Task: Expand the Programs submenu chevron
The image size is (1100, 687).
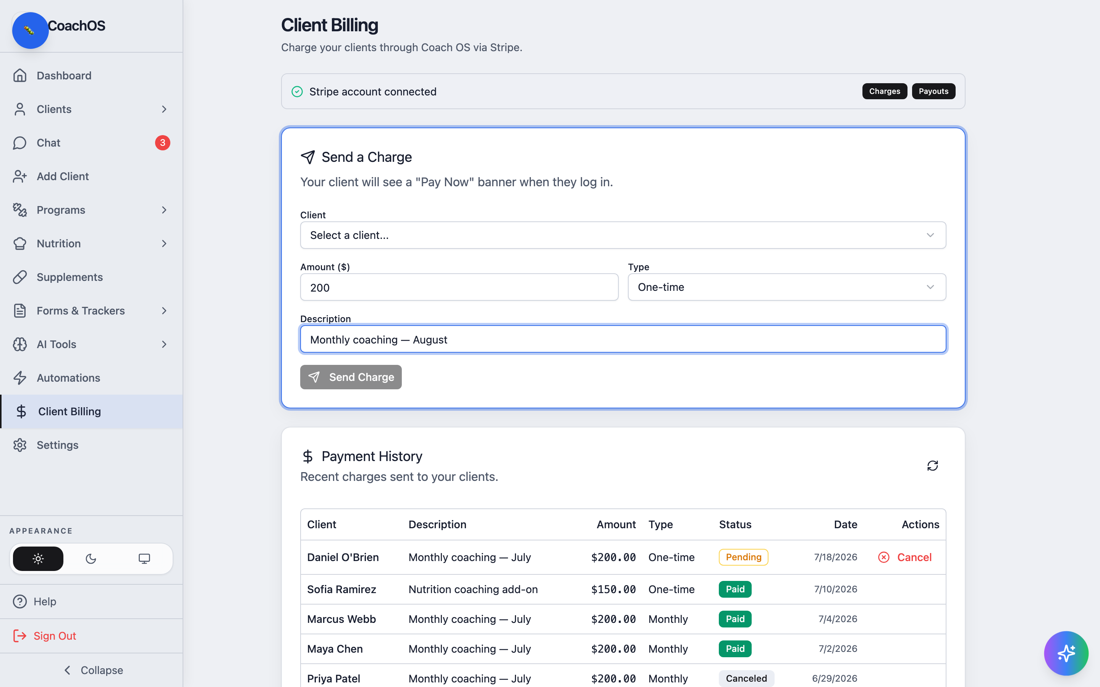Action: (x=164, y=210)
